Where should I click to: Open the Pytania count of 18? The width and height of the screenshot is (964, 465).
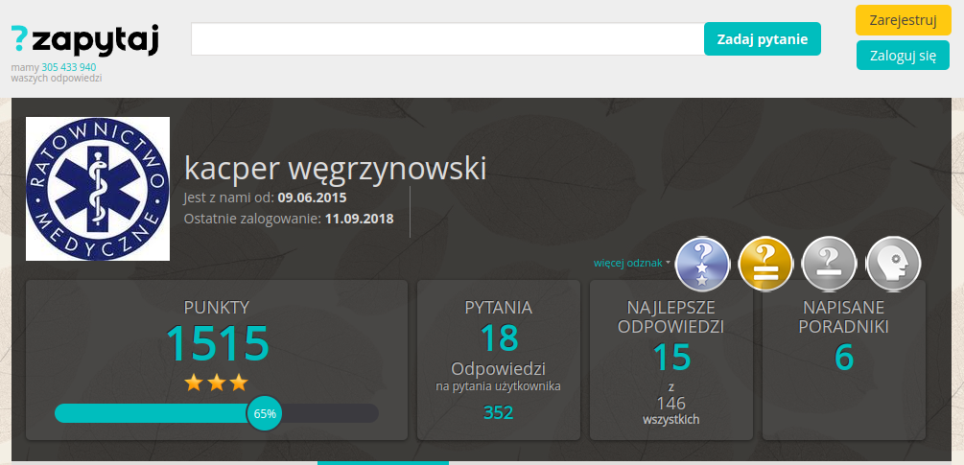pos(498,337)
